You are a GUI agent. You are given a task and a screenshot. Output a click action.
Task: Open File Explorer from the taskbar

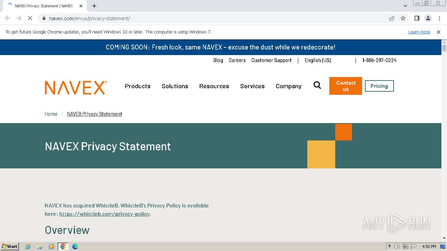point(39,246)
